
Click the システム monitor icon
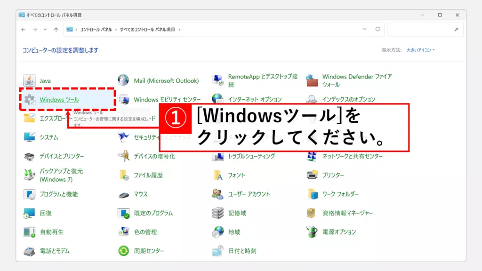coord(30,137)
